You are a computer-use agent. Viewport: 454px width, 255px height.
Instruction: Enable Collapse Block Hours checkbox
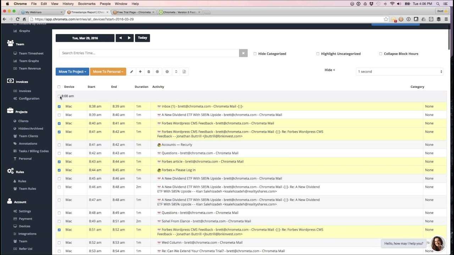[x=381, y=54]
